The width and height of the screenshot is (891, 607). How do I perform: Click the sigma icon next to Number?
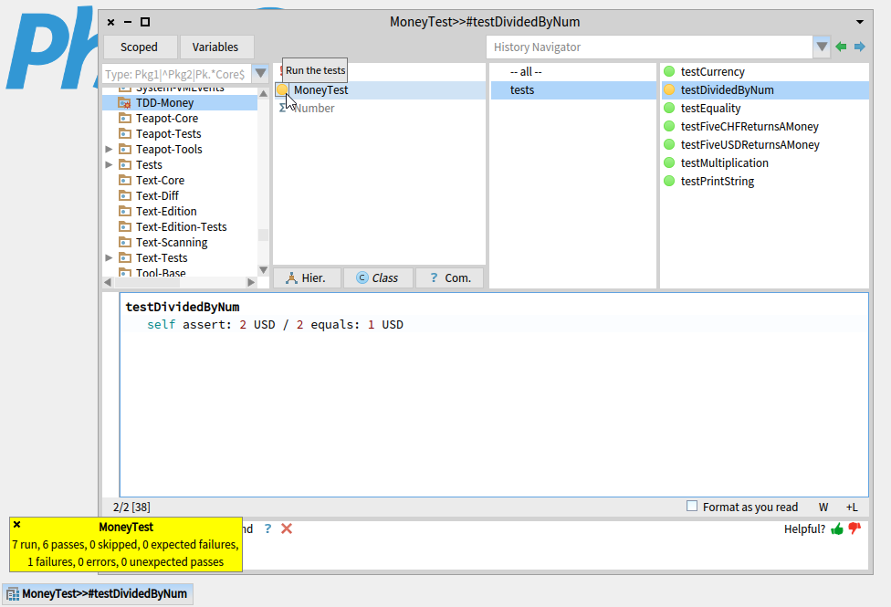[x=282, y=108]
